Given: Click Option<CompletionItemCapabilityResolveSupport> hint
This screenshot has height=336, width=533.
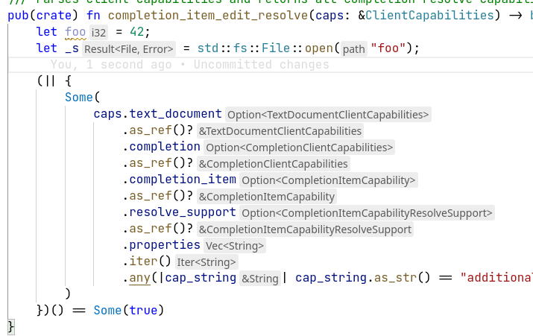Looking at the screenshot, I should coord(367,213).
